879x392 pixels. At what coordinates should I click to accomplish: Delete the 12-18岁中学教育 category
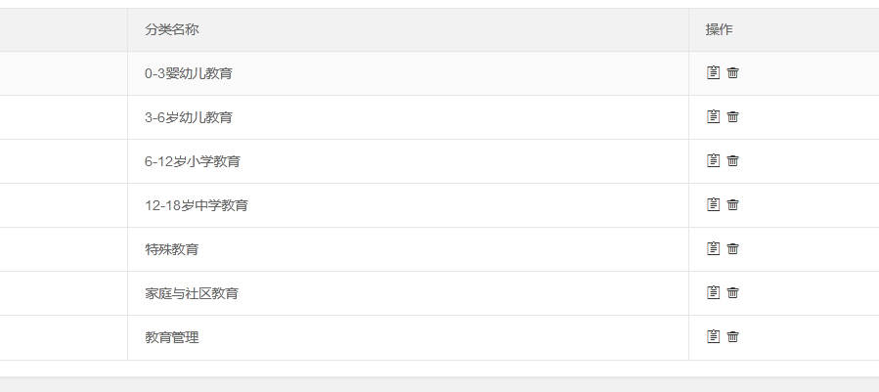732,204
